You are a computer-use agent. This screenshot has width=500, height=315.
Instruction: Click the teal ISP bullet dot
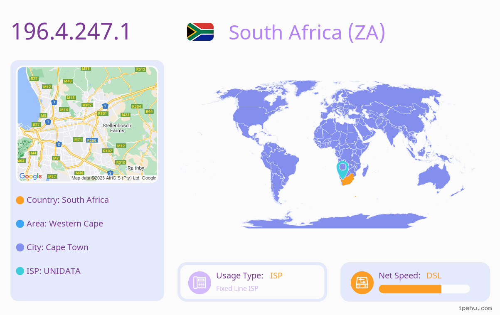click(x=20, y=271)
